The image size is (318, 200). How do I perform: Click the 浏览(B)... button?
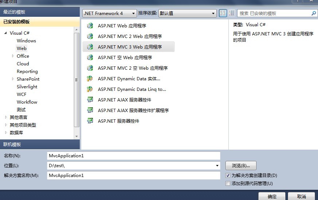(x=241, y=166)
